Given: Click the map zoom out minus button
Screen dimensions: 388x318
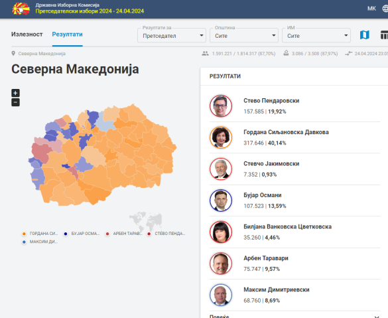Looking at the screenshot, I should (x=15, y=102).
